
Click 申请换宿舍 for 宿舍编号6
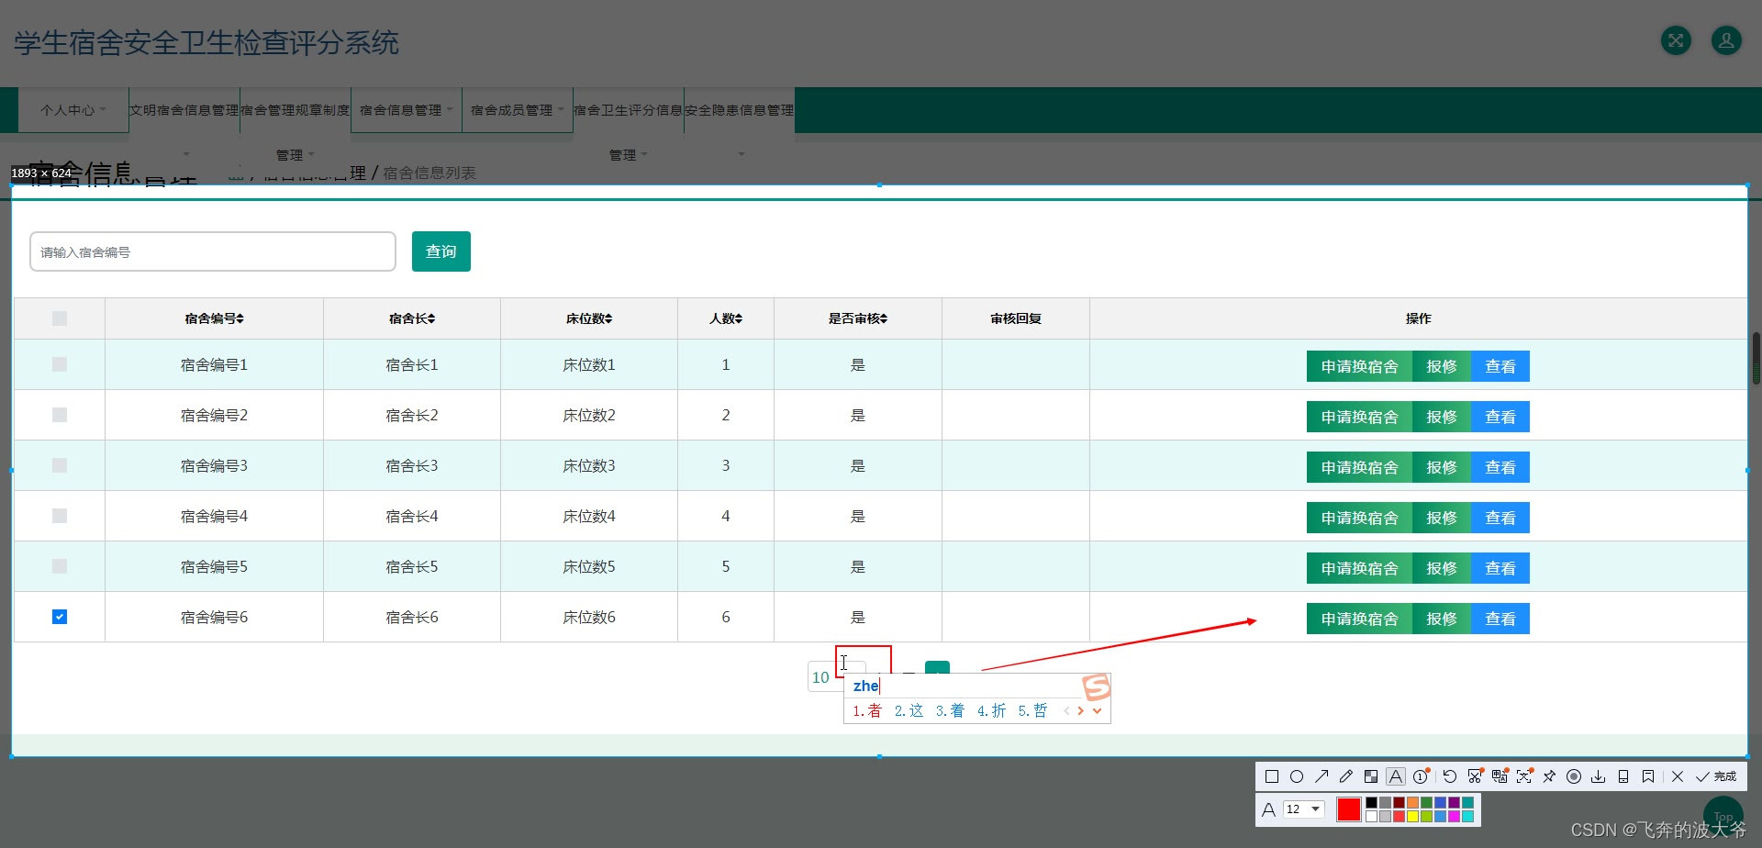coord(1359,619)
